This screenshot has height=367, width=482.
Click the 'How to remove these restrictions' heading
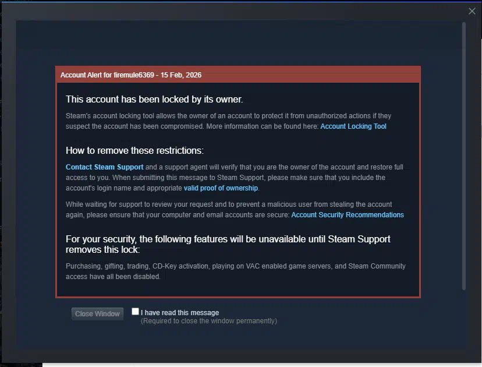click(x=134, y=150)
